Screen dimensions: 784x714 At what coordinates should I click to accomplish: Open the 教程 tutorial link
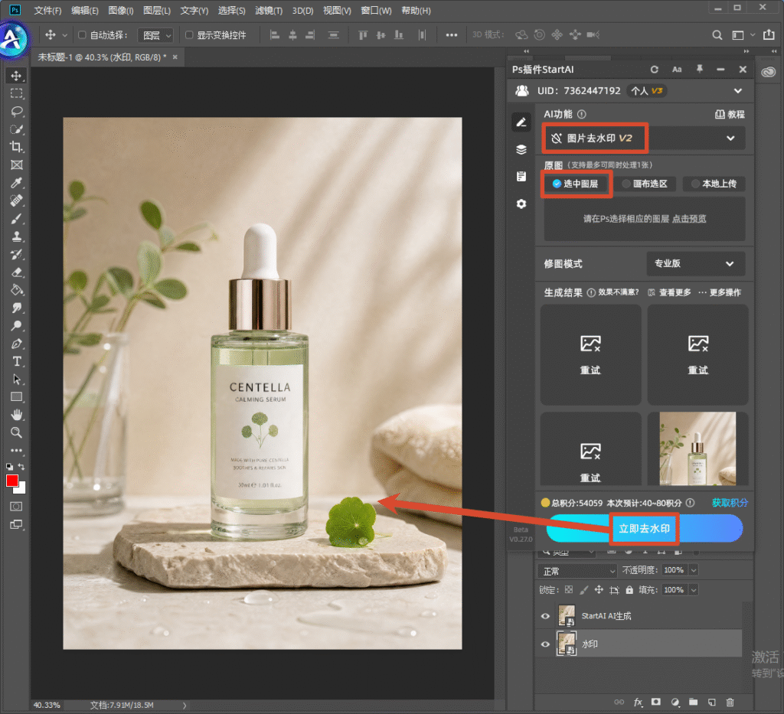point(730,115)
